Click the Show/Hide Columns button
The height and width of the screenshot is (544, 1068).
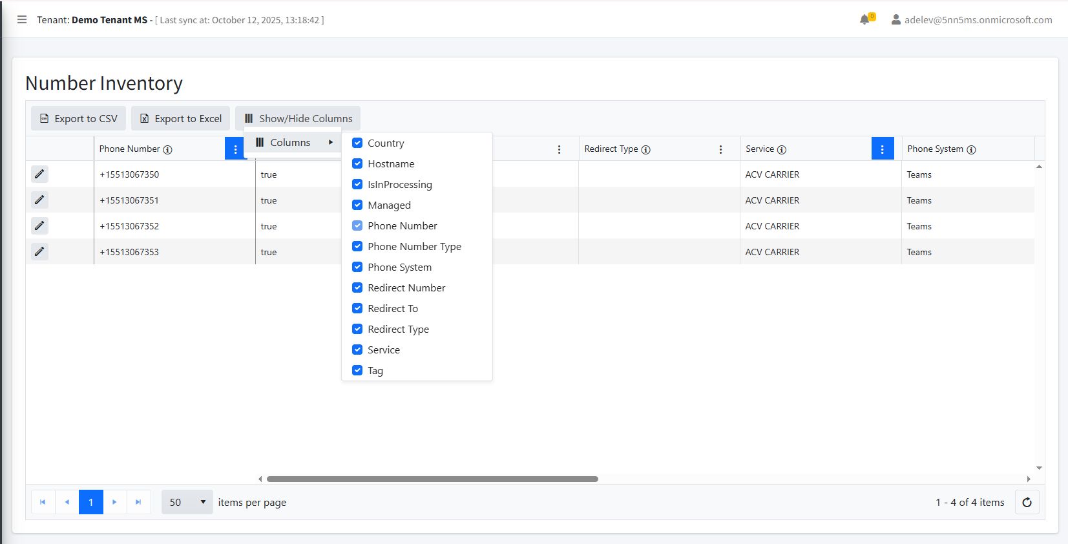pos(298,118)
